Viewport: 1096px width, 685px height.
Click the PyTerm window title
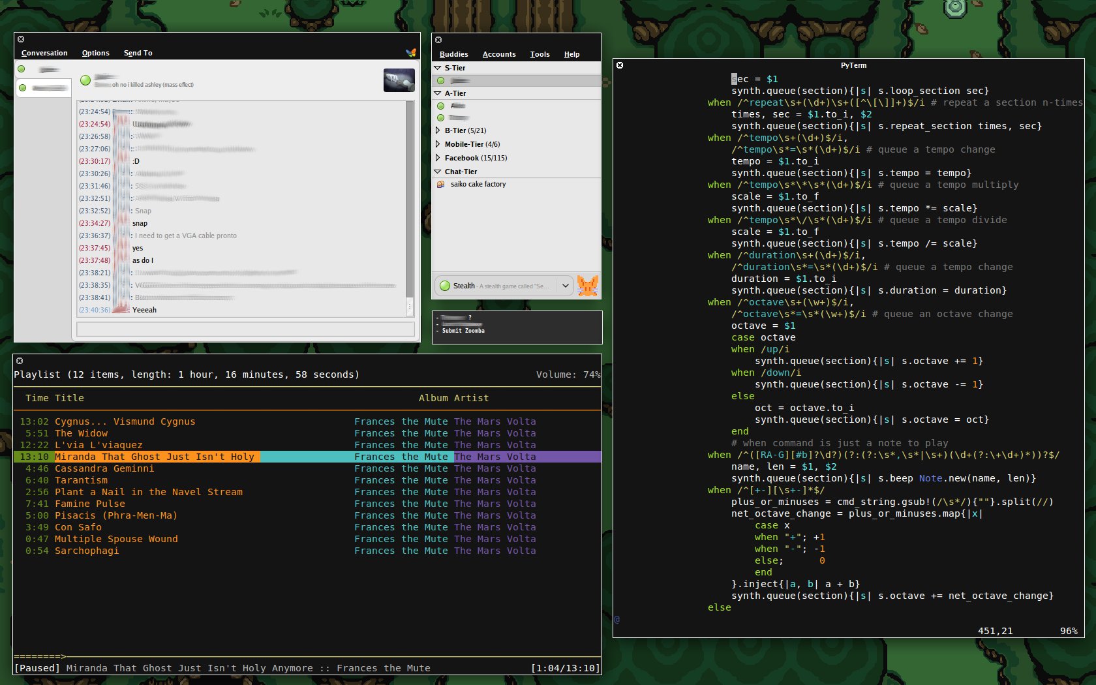coord(853,65)
